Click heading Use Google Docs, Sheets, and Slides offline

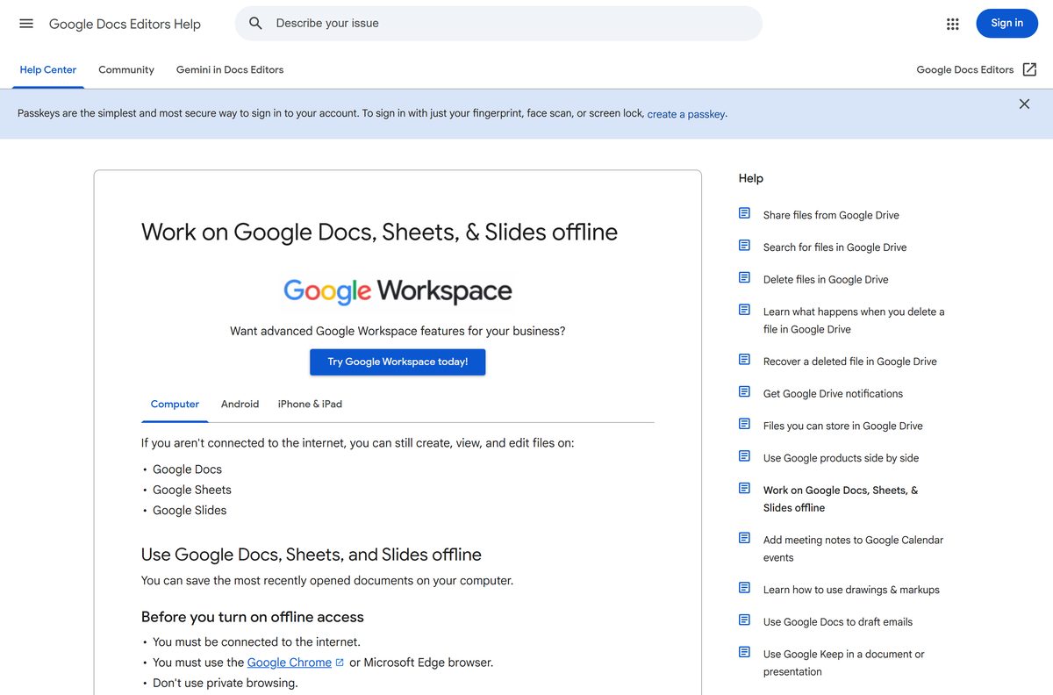[312, 555]
